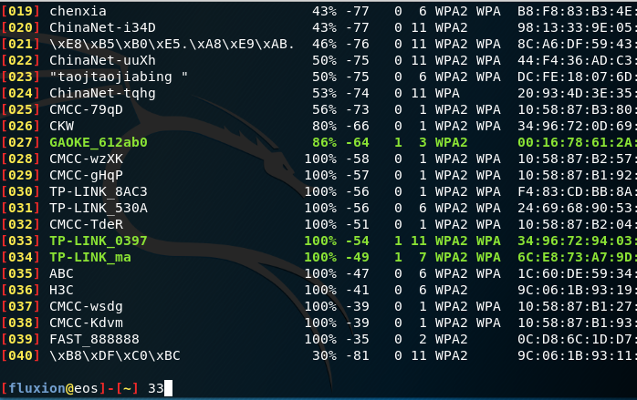Click the -35 power value for FAST_888888
Viewport: 637px width, 400px height.
pyautogui.click(x=357, y=339)
